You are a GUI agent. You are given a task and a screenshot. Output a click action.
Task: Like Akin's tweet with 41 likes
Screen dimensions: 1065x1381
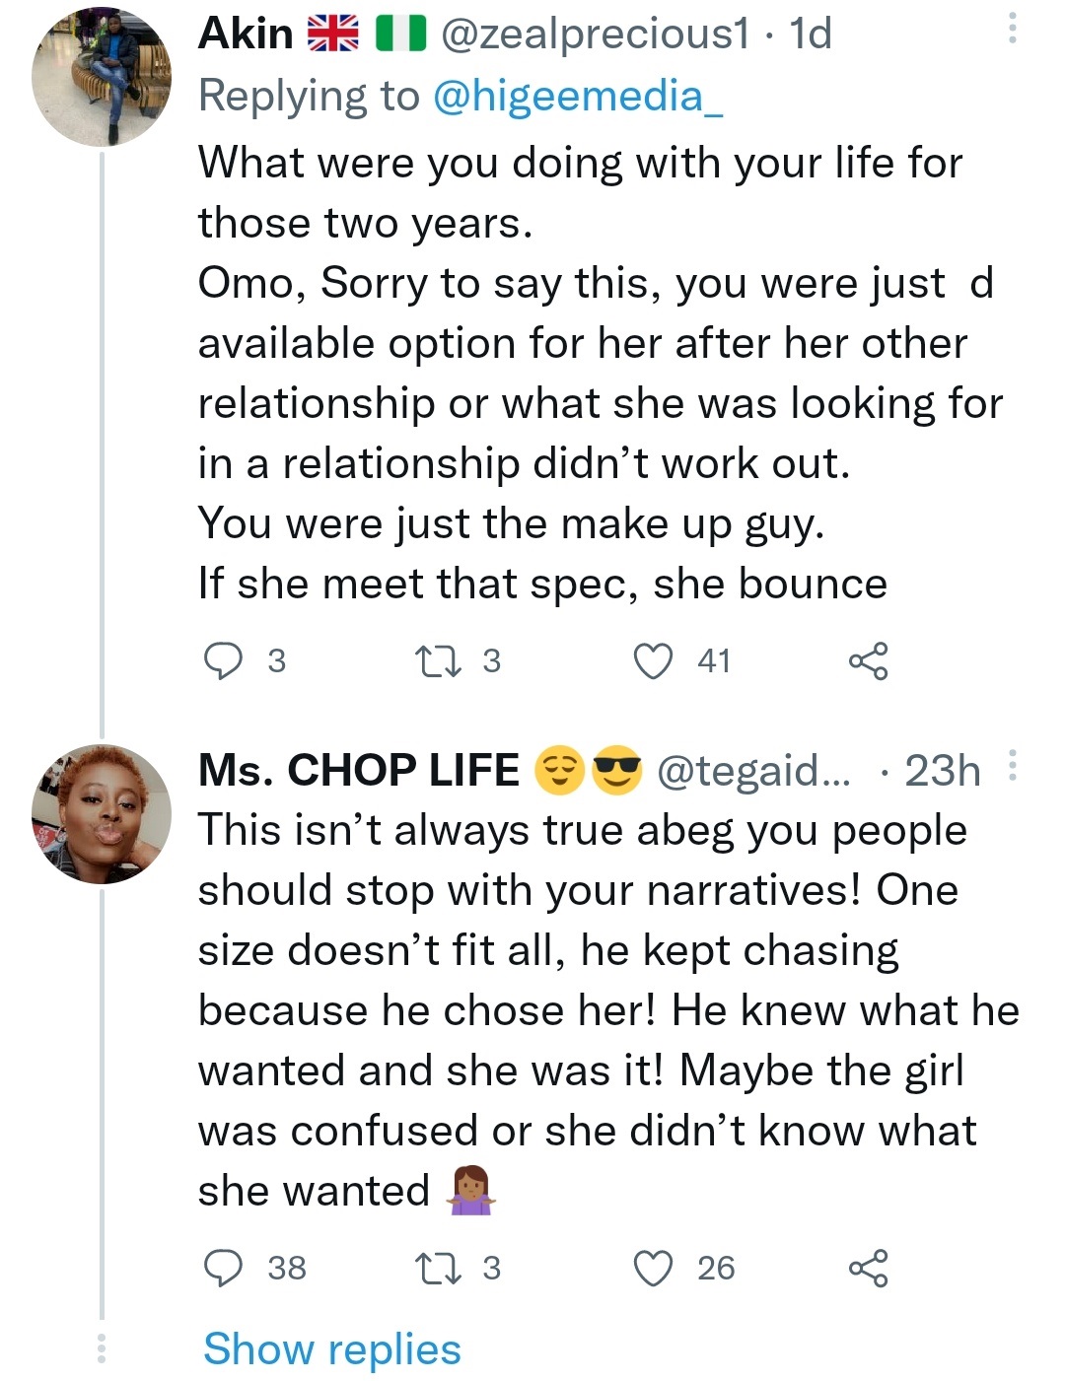653,660
